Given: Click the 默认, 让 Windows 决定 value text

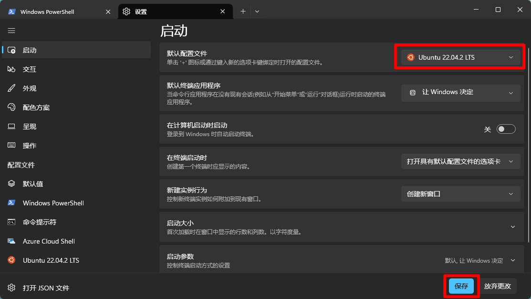Looking at the screenshot, I should (x=474, y=260).
